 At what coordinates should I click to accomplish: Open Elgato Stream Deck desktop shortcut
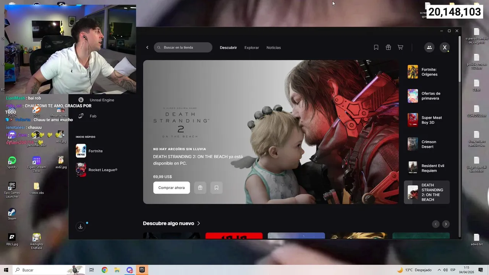[x=36, y=164]
